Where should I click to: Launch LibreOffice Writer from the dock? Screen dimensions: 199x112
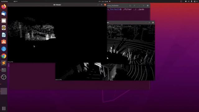pos(4,35)
